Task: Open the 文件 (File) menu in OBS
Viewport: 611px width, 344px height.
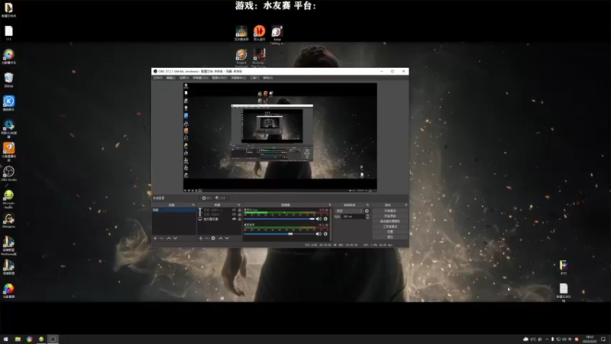Action: (x=158, y=78)
